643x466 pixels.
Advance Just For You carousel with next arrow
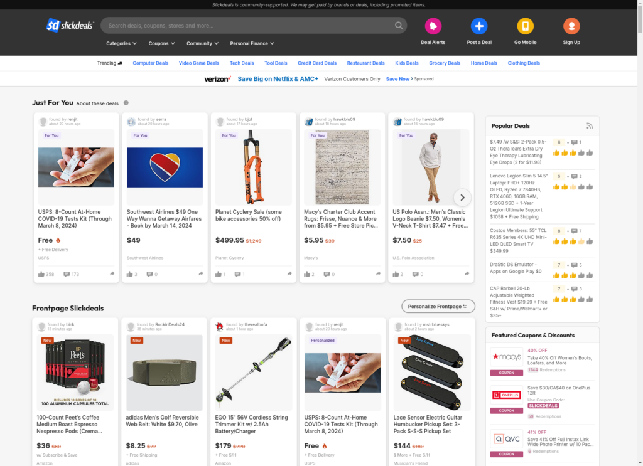pos(462,198)
